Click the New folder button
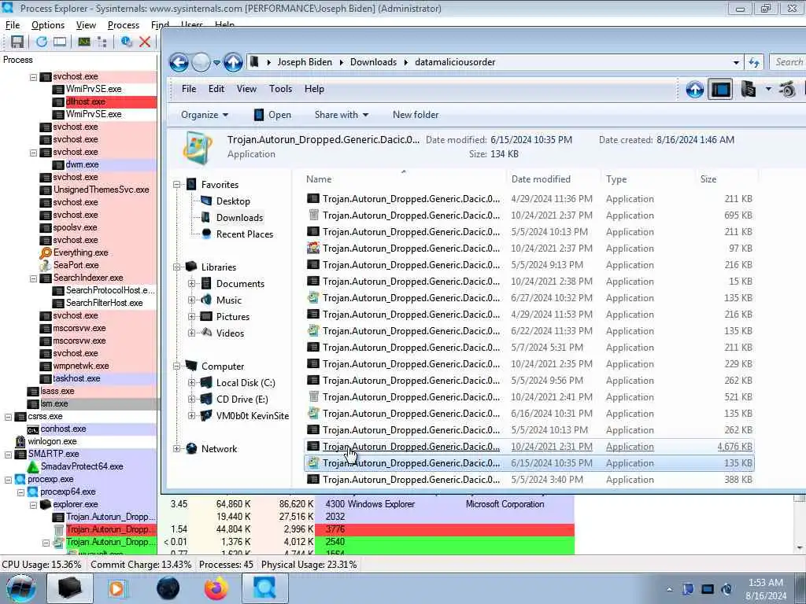The height and width of the screenshot is (604, 806). [x=416, y=115]
